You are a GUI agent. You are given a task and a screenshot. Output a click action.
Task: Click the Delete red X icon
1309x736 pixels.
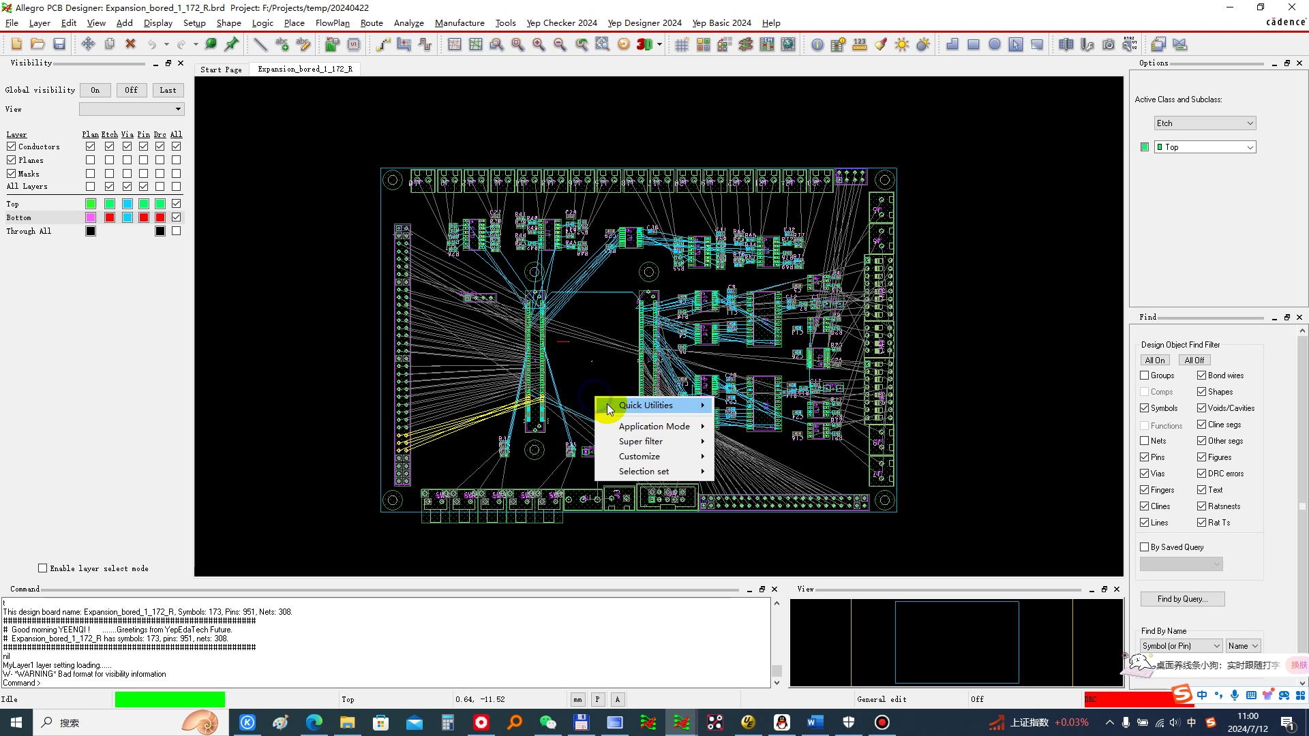(130, 44)
